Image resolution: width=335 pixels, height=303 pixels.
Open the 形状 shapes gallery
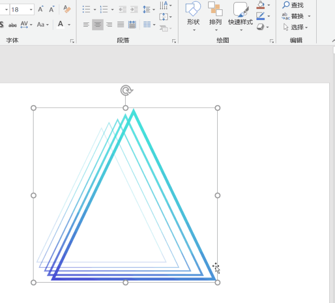point(193,16)
